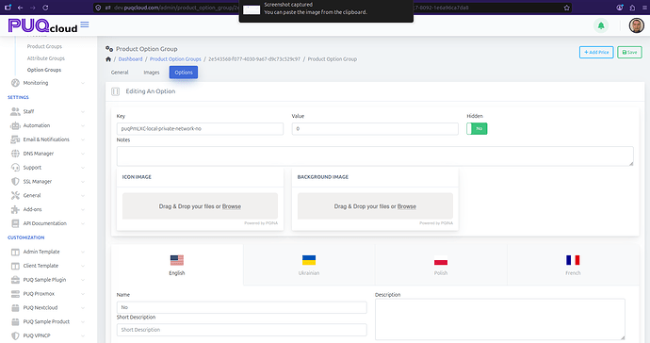Image resolution: width=650 pixels, height=343 pixels.
Task: Click the DNS Manager globe icon
Action: 15,154
